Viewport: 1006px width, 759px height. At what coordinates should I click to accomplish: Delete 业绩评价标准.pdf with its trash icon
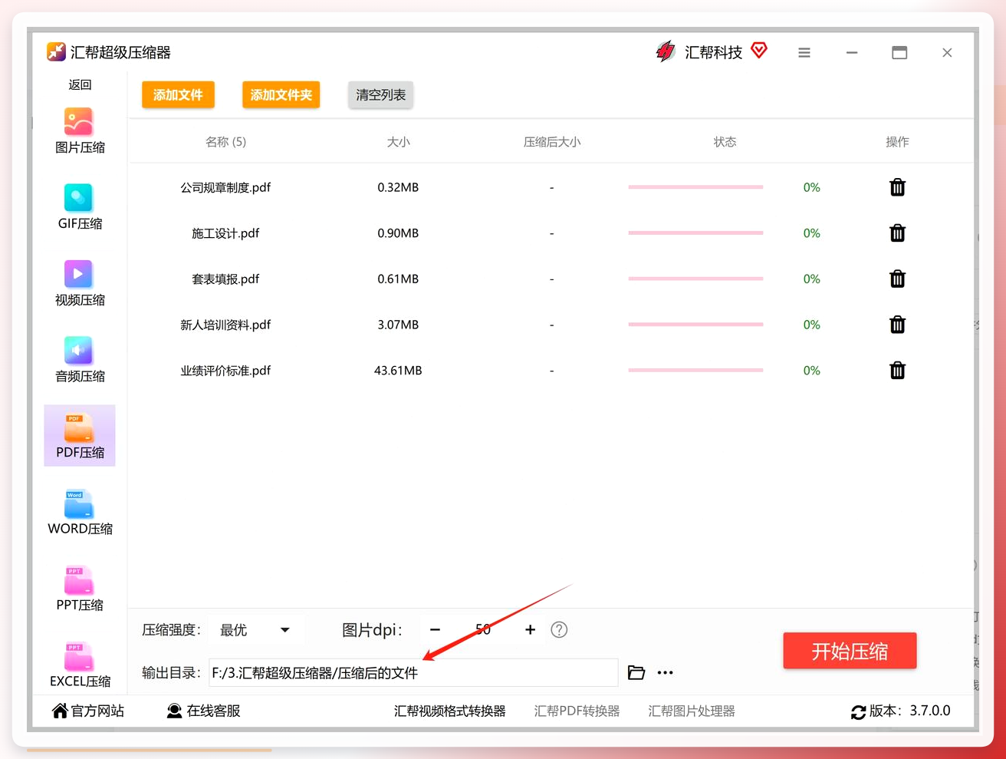tap(897, 371)
